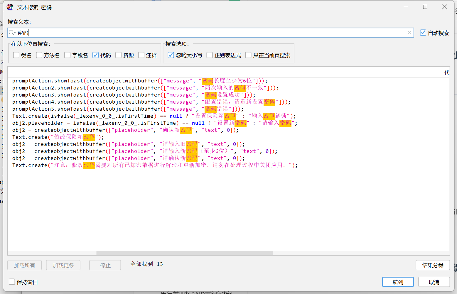Enable searching in 注释

coord(141,55)
